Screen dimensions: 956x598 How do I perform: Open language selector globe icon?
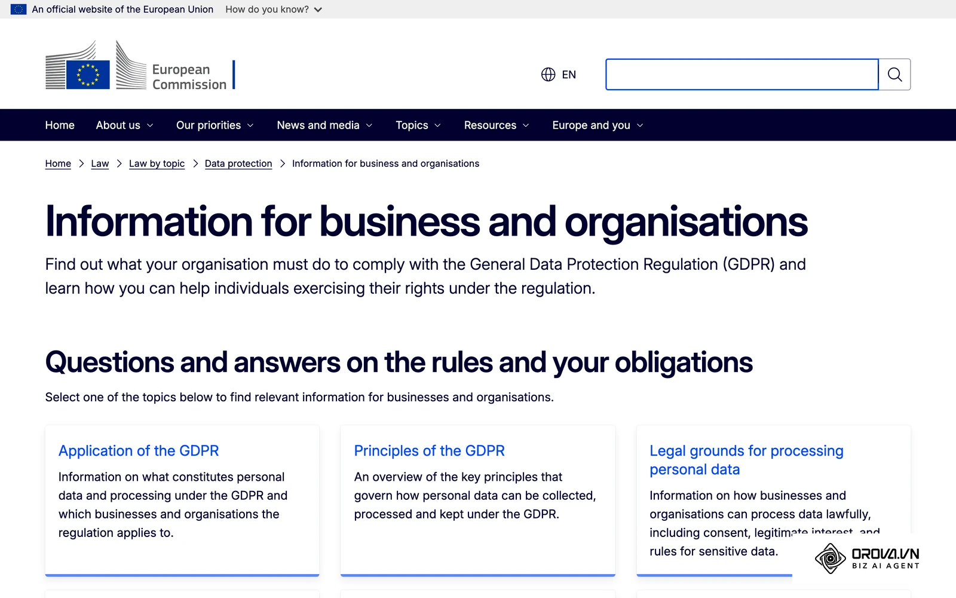548,74
